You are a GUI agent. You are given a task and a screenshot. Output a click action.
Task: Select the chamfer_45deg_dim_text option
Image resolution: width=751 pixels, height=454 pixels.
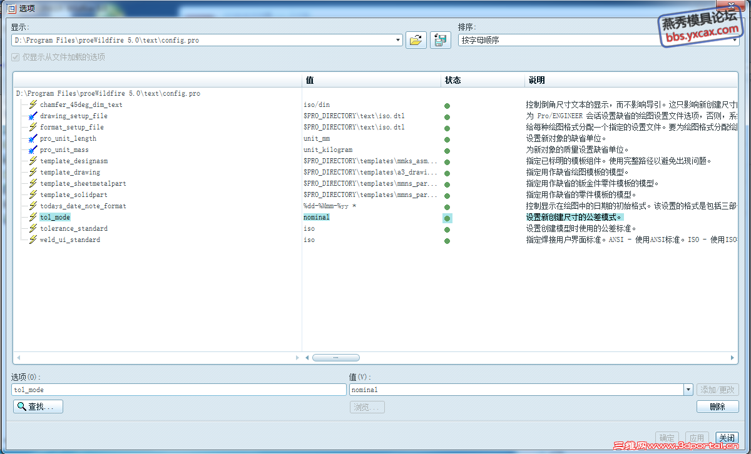[81, 104]
